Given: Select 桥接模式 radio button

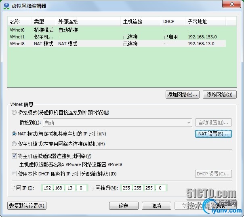Looking at the screenshot, I should coord(14,112).
